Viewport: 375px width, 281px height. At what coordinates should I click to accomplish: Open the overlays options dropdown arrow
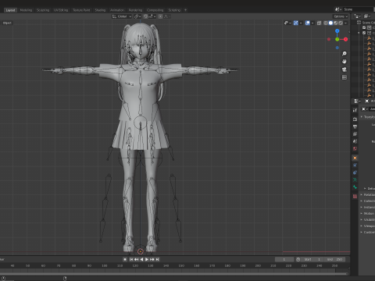coord(312,23)
